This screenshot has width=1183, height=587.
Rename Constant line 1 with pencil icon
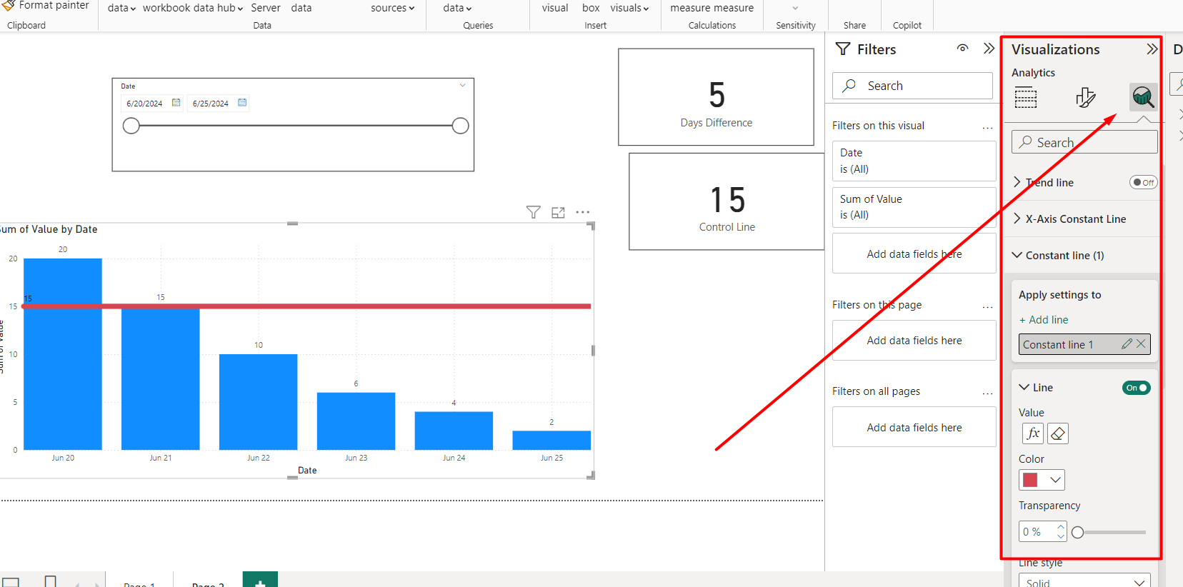pyautogui.click(x=1127, y=344)
